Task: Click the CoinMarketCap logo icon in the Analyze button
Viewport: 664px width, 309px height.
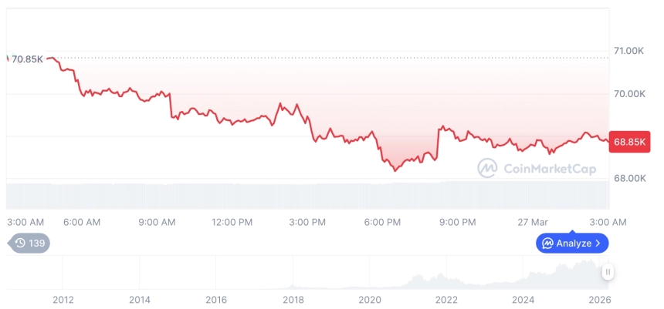Action: (547, 244)
